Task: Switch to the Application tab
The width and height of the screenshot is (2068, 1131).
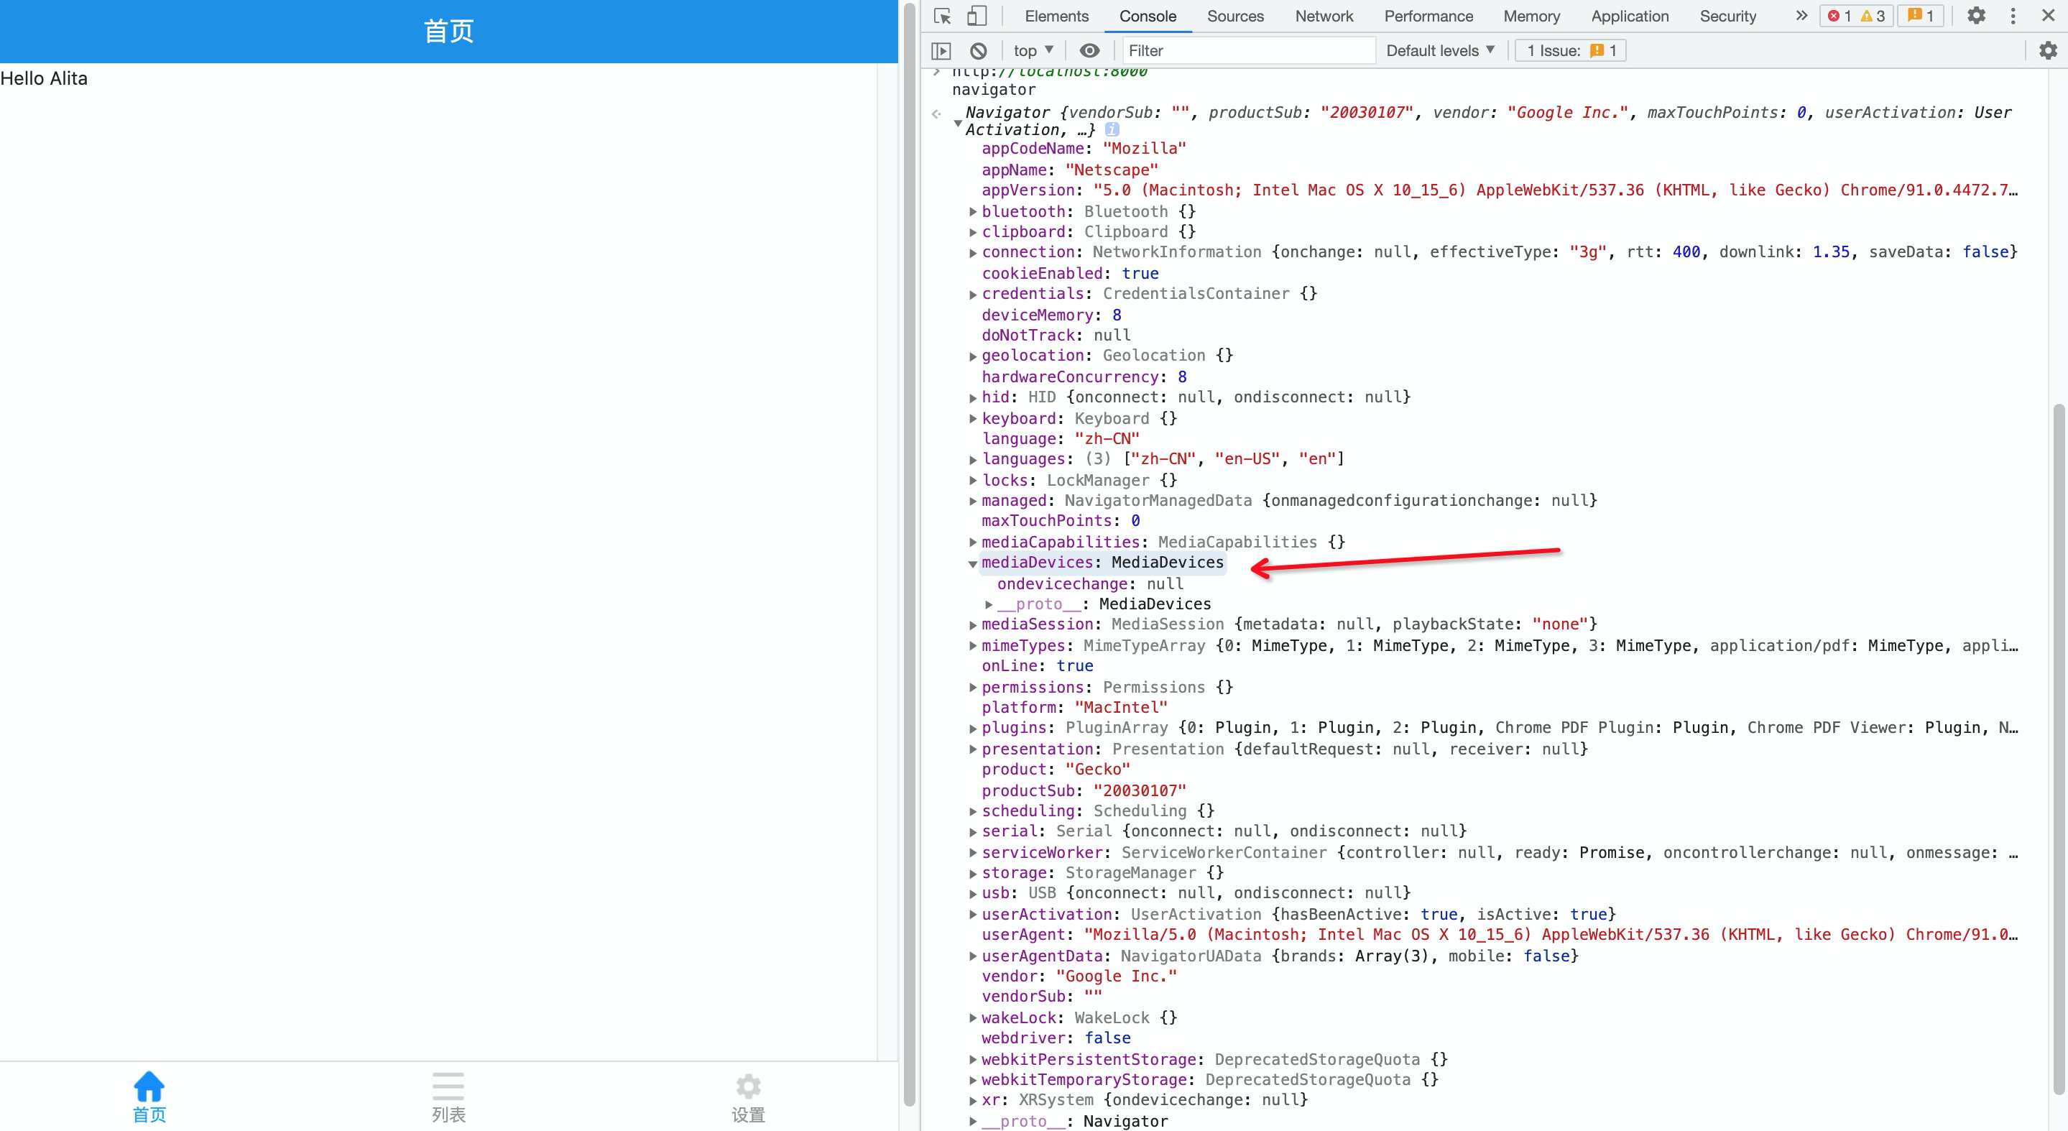Action: [x=1630, y=16]
